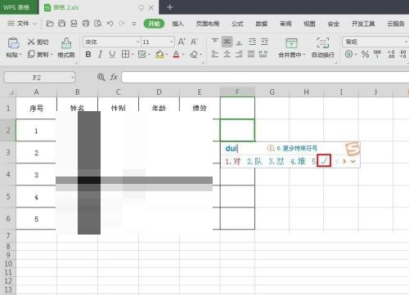Open a new document tab with plus

tap(169, 7)
